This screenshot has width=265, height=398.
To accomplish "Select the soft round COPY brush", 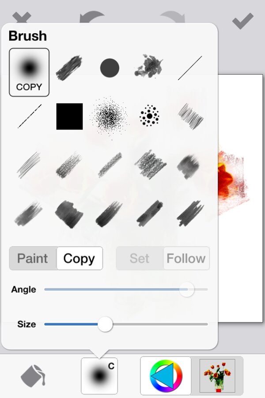I will click(x=29, y=72).
